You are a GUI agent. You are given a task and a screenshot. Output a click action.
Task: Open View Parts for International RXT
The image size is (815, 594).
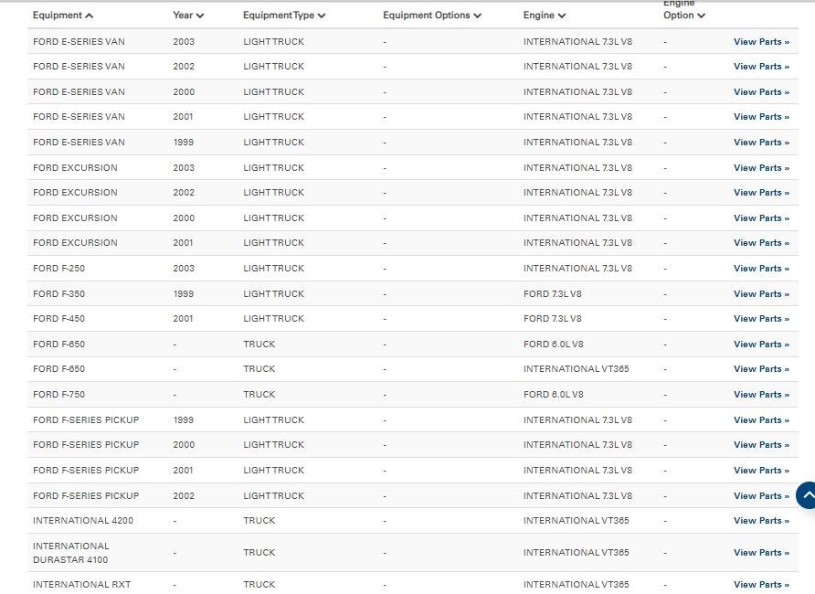coord(761,585)
